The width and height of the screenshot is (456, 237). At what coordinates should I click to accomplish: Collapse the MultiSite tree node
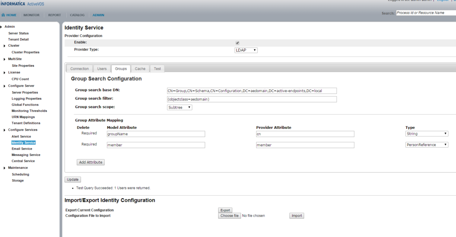click(x=4, y=59)
